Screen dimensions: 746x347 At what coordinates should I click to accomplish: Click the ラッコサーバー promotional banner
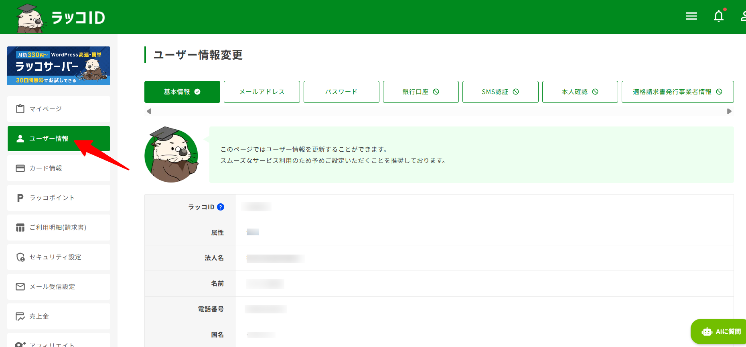coord(59,66)
